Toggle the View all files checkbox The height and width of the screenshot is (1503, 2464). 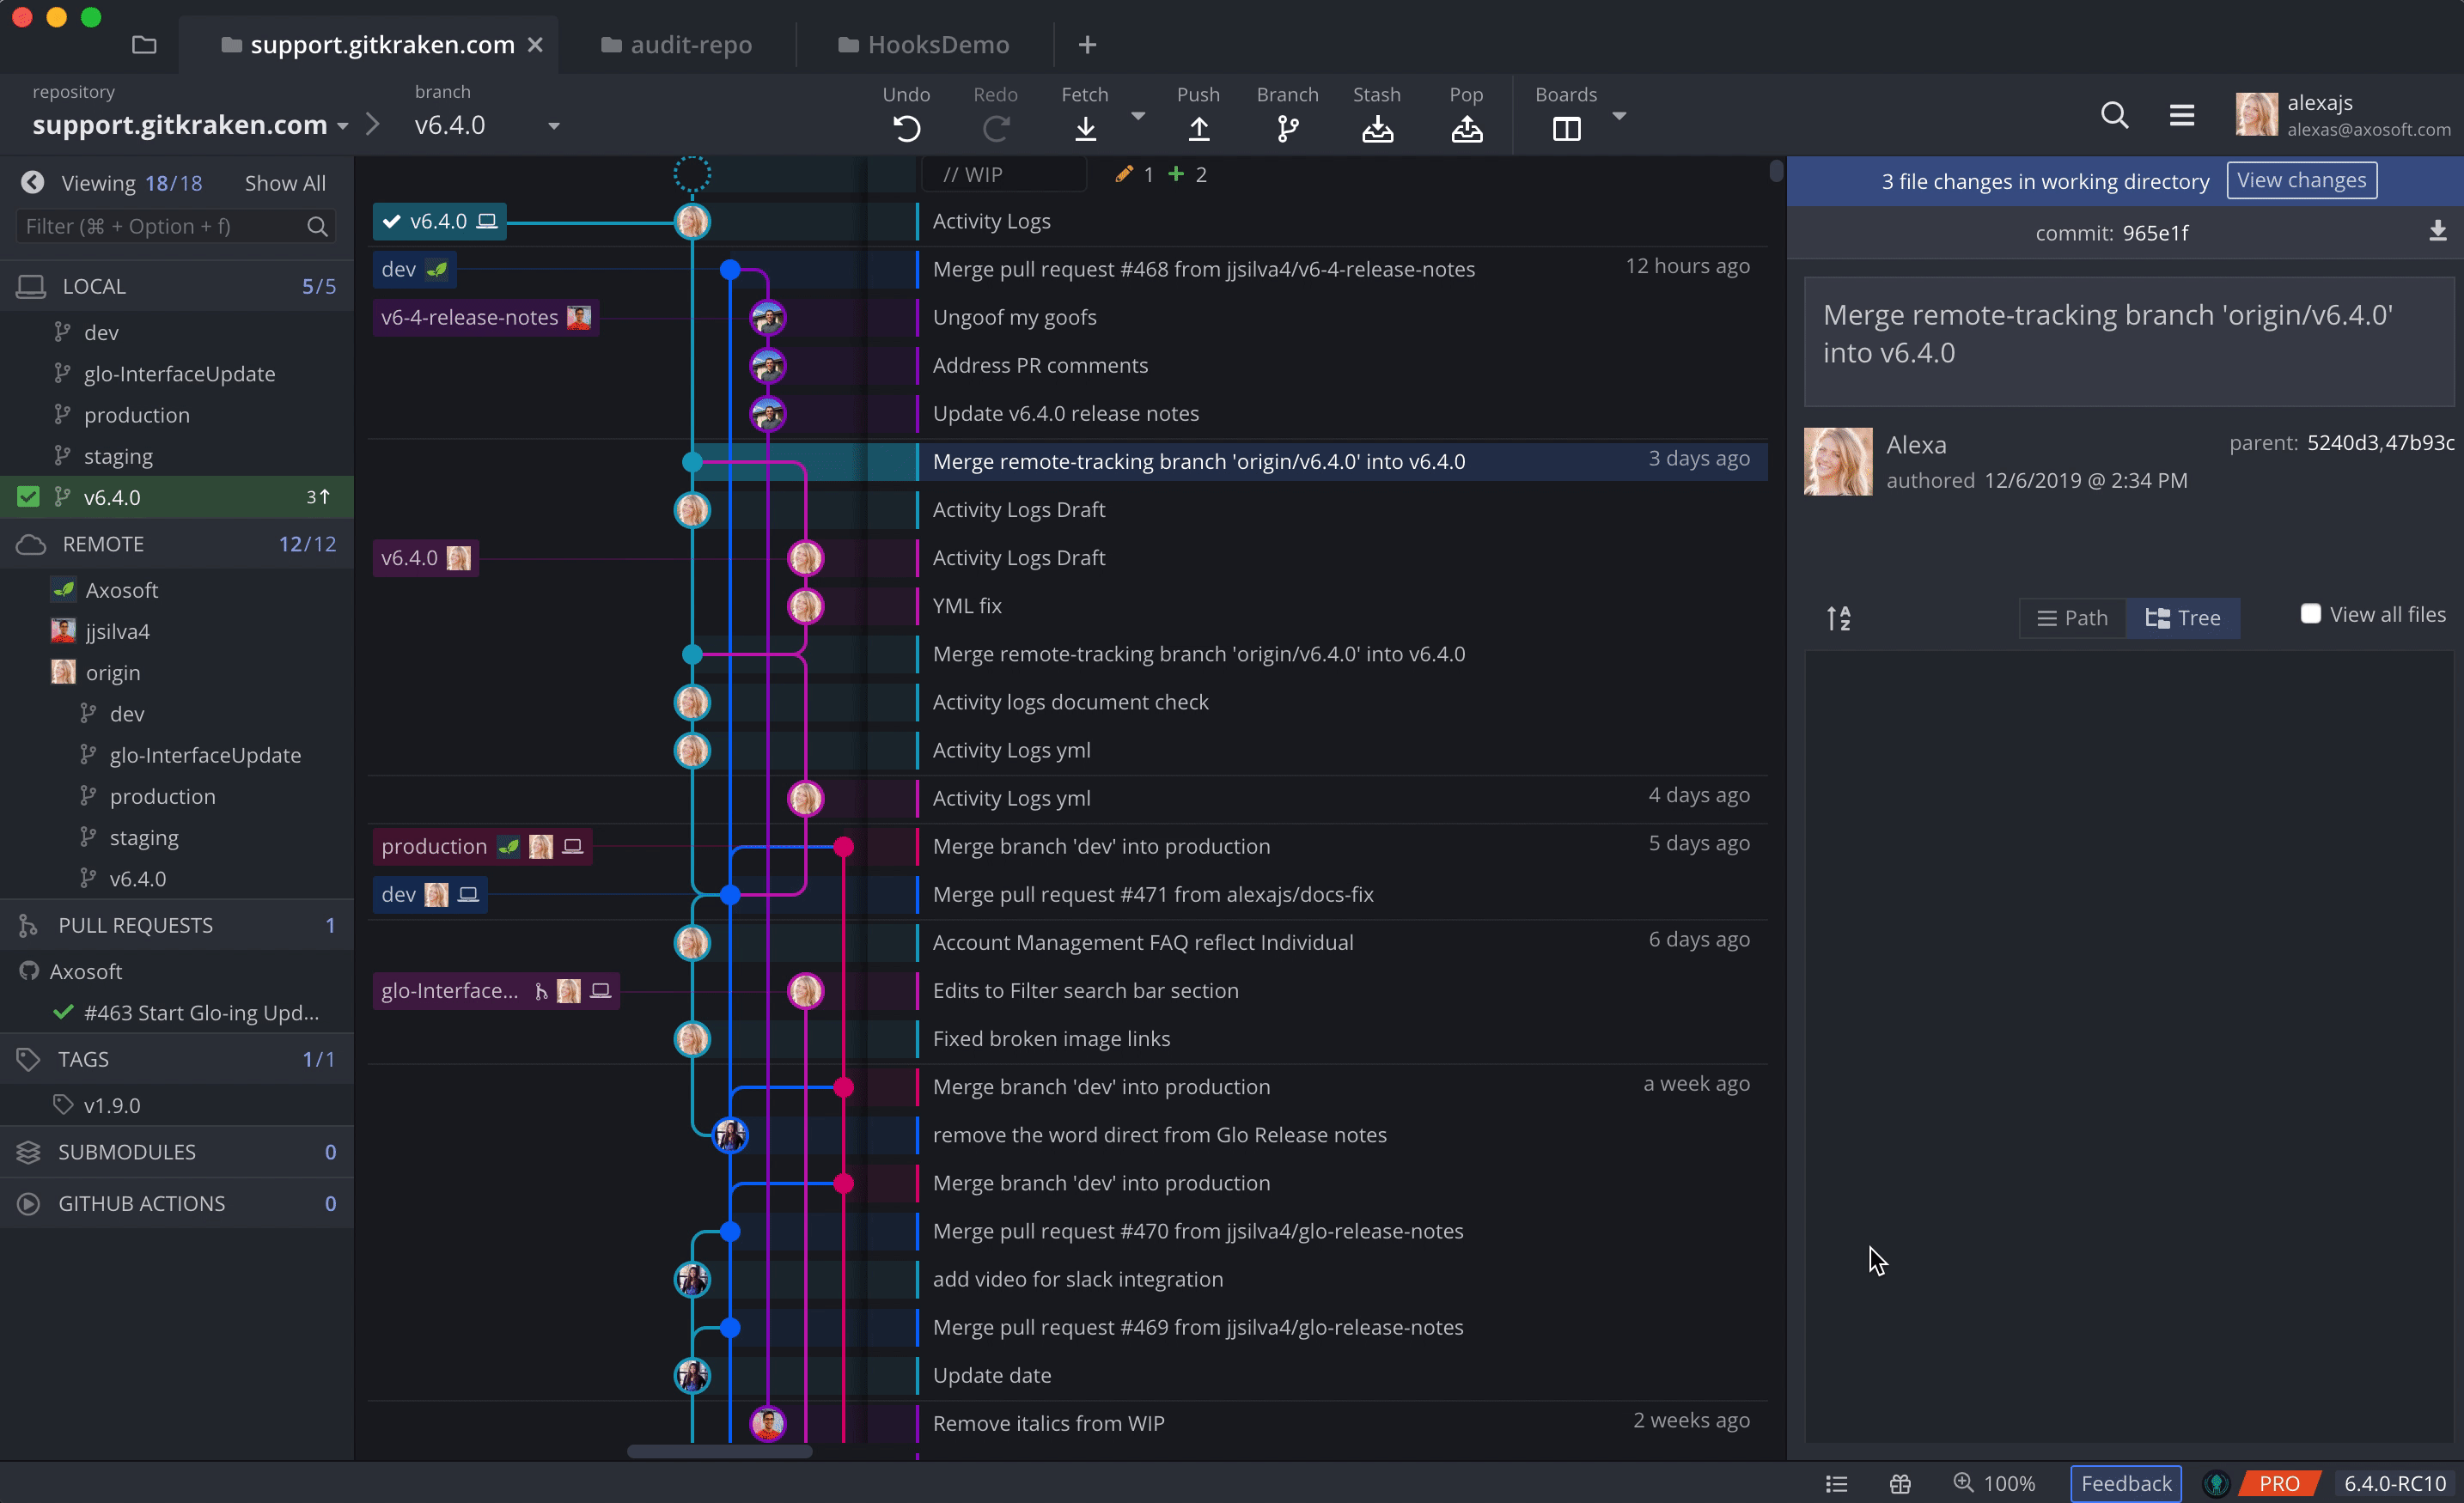(x=2310, y=614)
